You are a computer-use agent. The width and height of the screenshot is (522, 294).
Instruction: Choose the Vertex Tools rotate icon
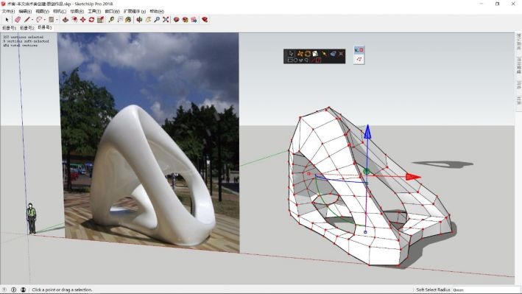(308, 54)
